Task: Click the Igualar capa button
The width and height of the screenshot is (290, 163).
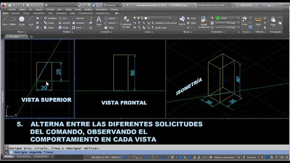Action: pos(159,28)
